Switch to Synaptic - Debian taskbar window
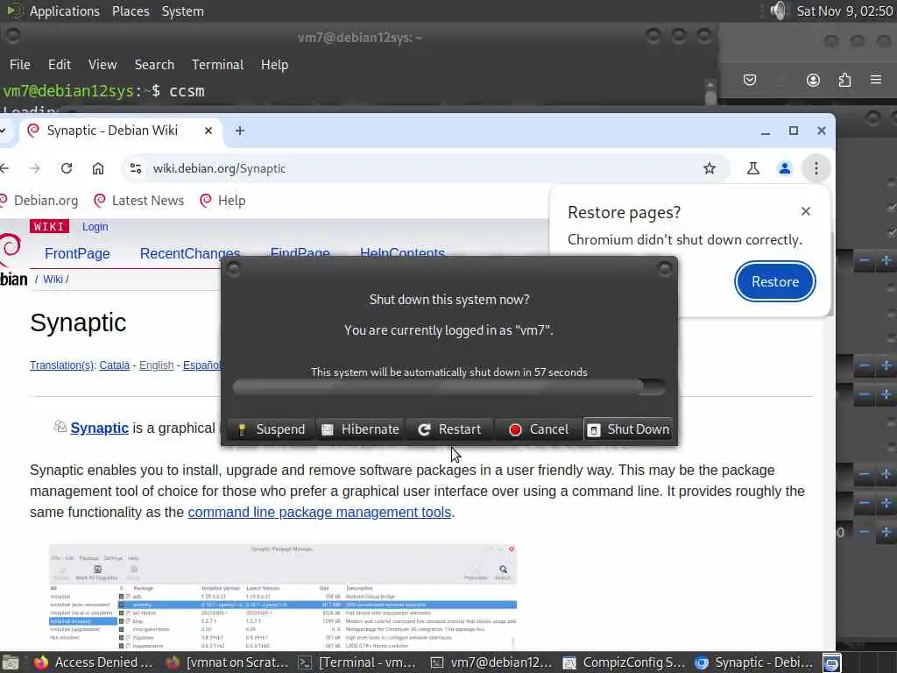 (755, 662)
